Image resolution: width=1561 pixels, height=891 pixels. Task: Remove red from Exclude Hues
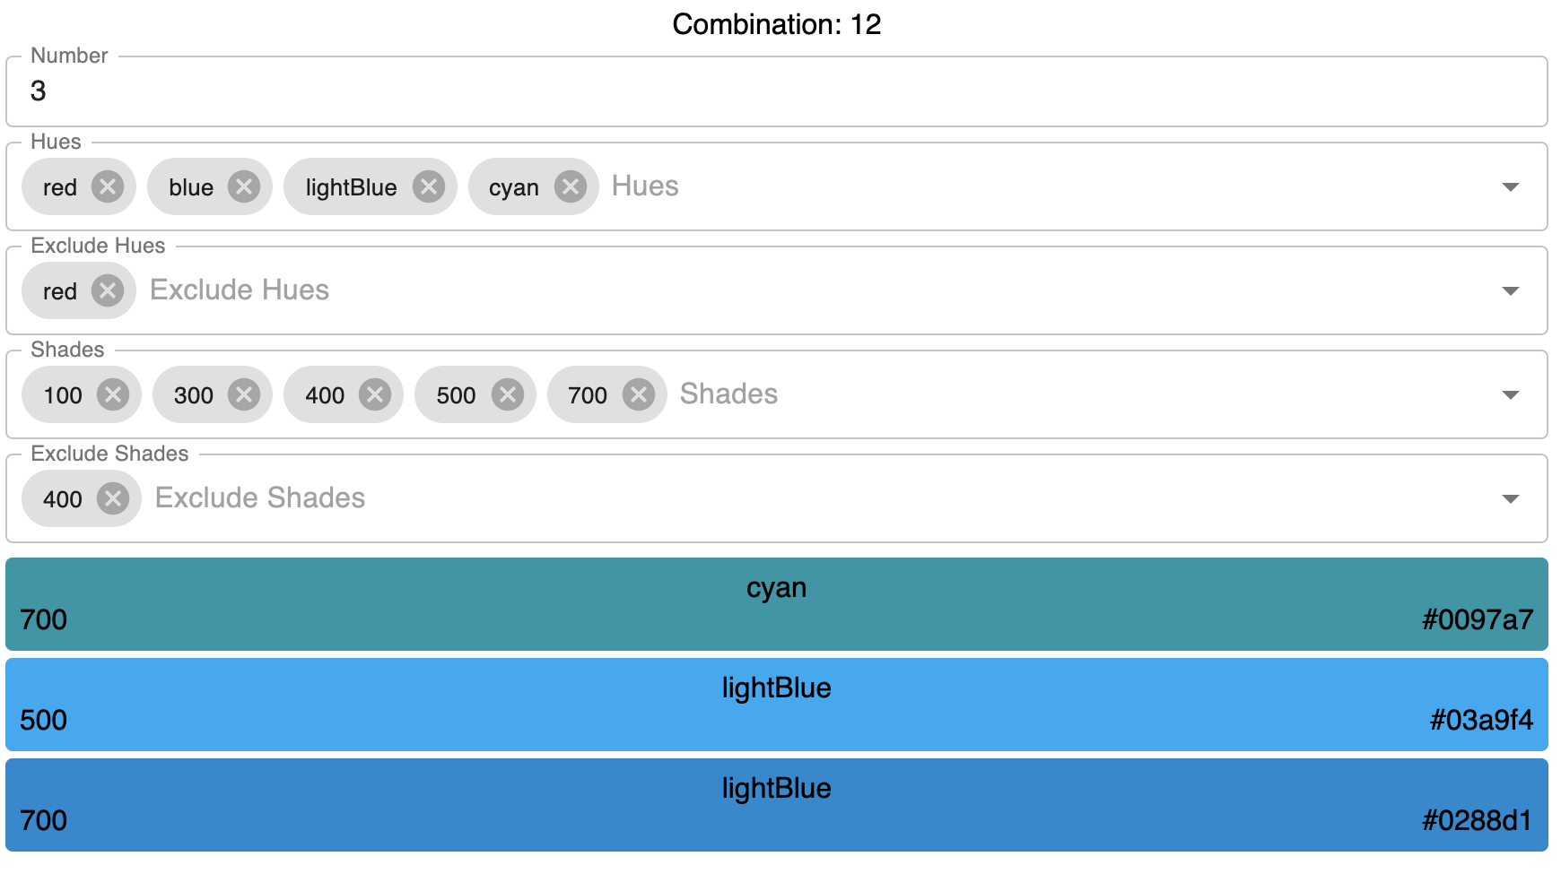(x=108, y=290)
